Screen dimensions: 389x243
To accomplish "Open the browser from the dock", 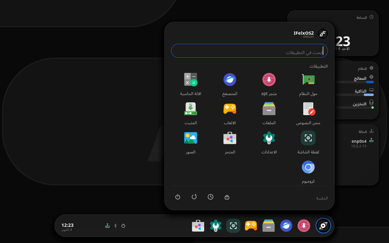I will 286,226.
